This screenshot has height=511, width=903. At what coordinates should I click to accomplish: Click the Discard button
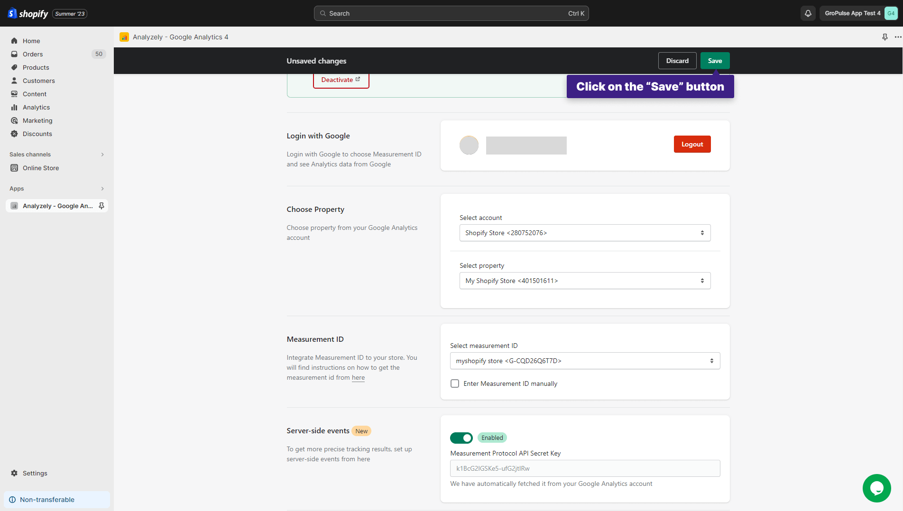677,61
